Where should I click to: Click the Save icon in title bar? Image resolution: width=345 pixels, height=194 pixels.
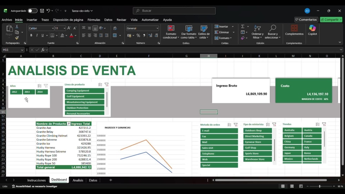pos(42,11)
